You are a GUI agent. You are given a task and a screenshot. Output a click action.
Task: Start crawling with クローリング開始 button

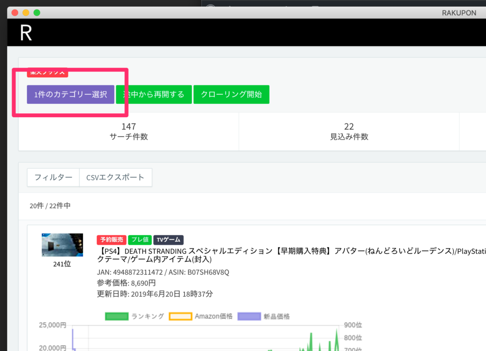click(231, 94)
